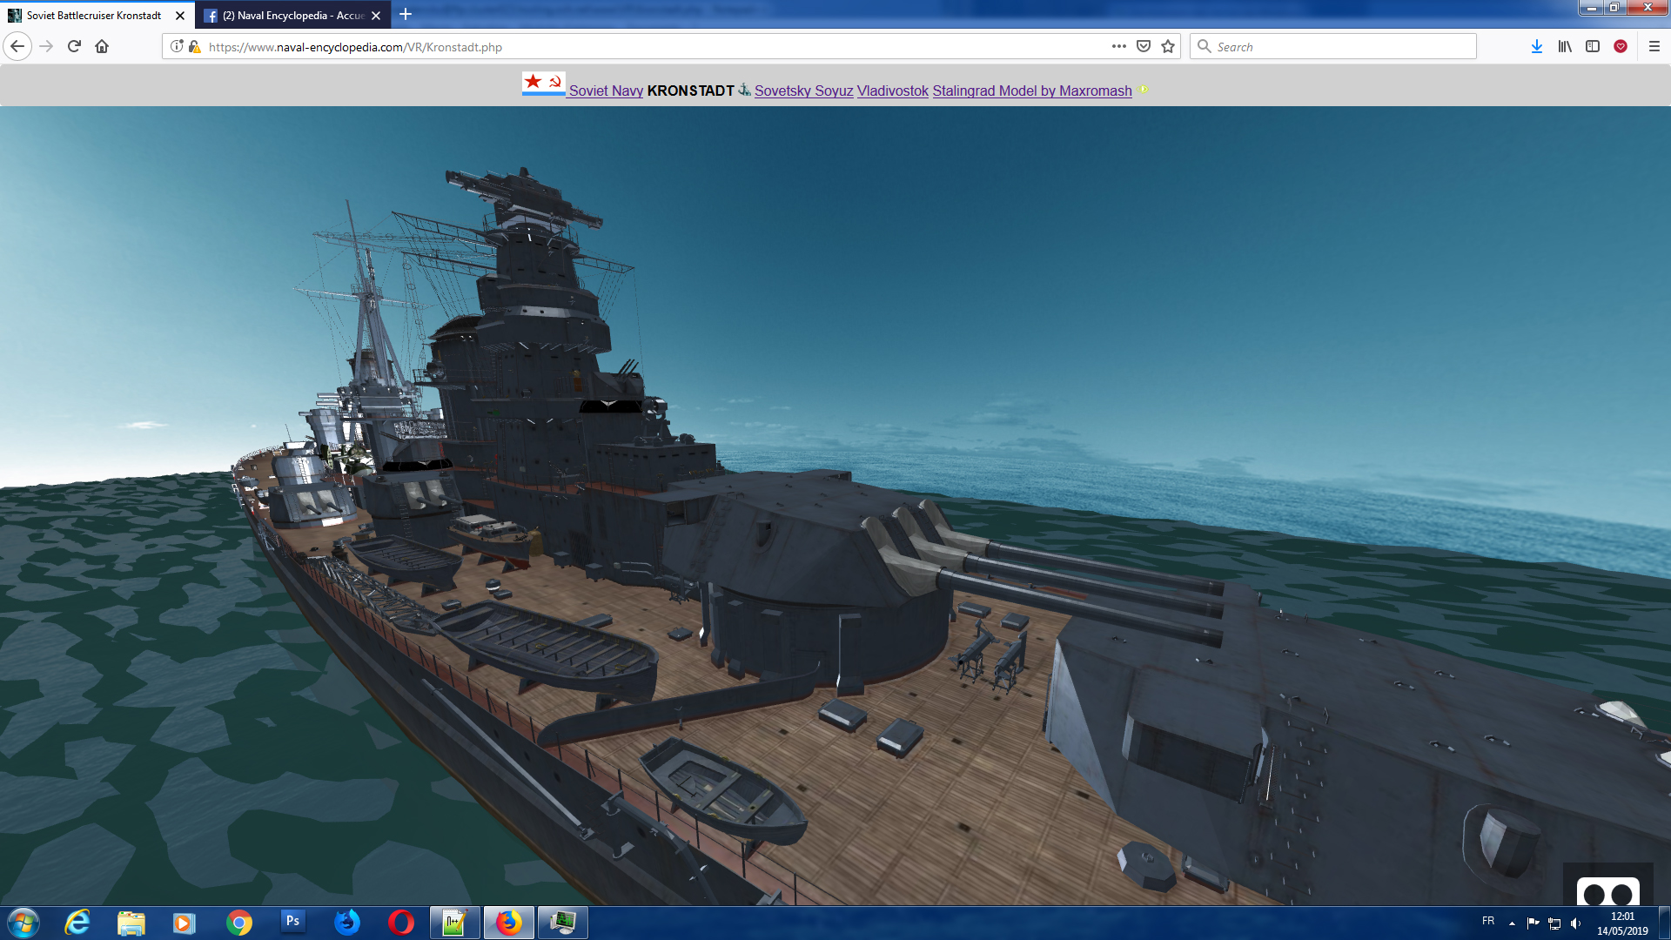1671x940 pixels.
Task: Open the Firefox downloads arrow
Action: pos(1537,47)
